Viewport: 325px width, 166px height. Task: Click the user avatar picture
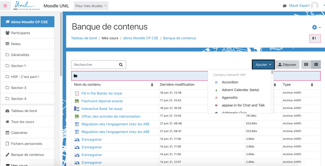click(315, 6)
